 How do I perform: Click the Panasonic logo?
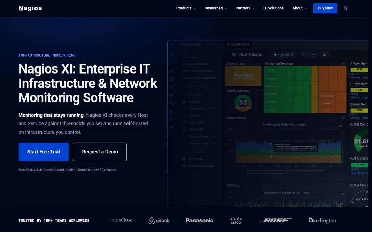(199, 221)
